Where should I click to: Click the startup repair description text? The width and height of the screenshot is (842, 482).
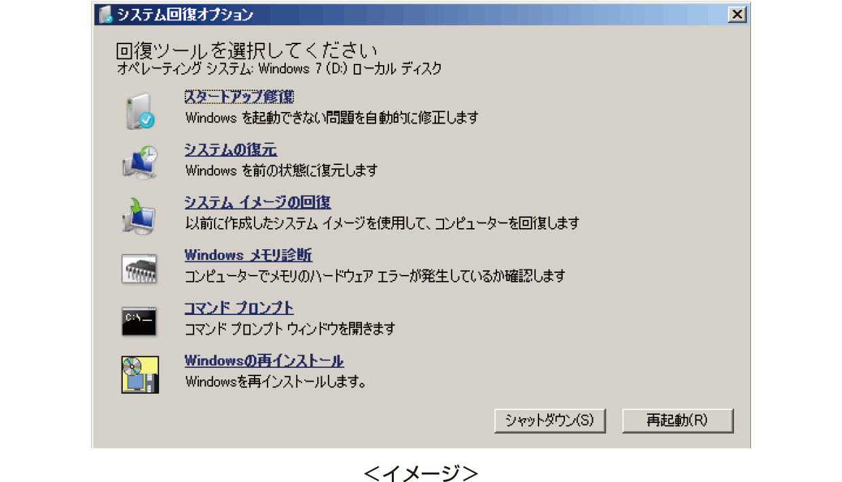point(332,117)
